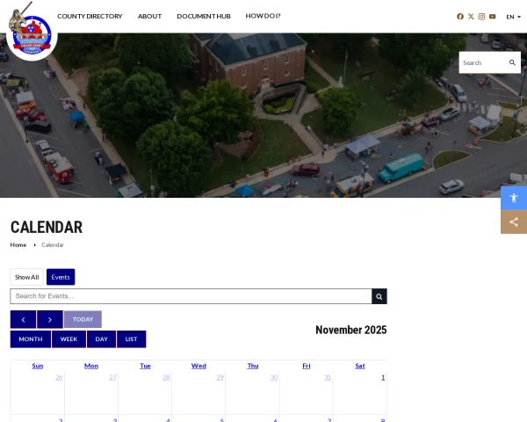Submit the events search magnifier button

click(379, 297)
